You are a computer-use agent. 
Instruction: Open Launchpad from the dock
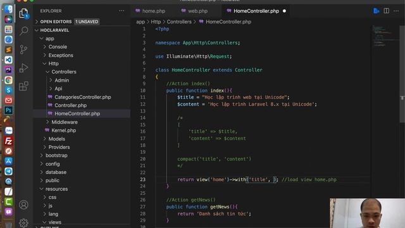pyautogui.click(x=8, y=30)
